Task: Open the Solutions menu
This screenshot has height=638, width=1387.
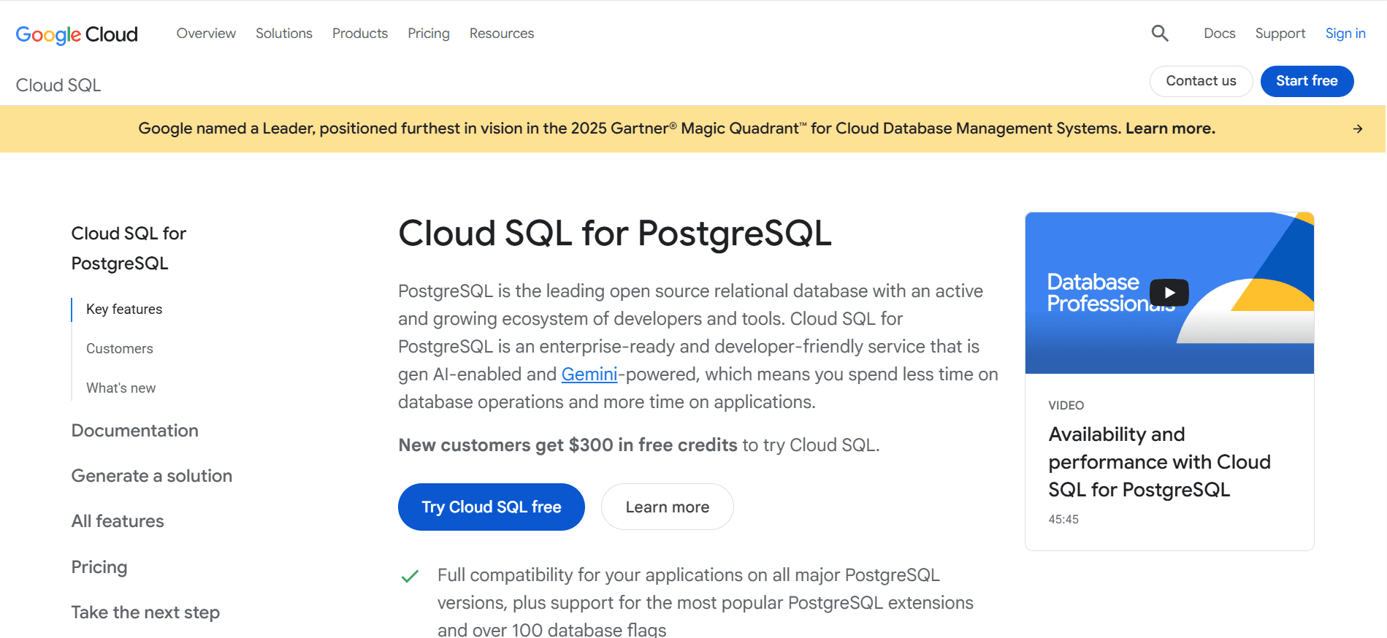Action: [x=284, y=34]
